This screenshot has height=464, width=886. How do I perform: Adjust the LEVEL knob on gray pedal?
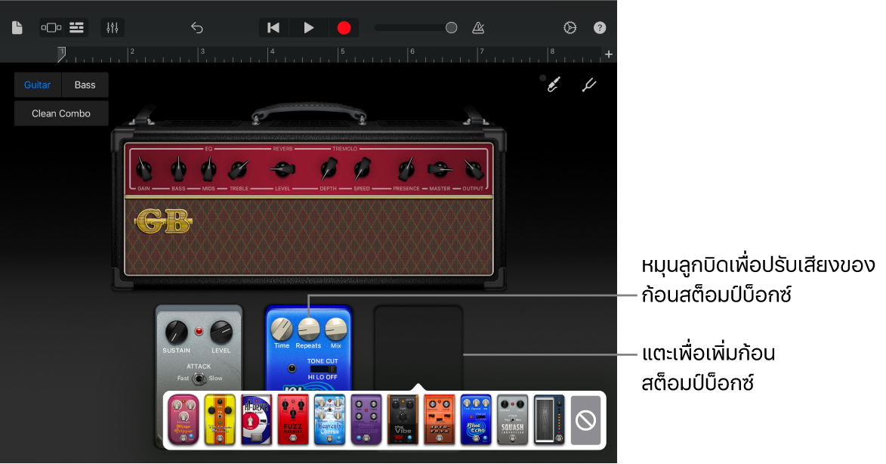pos(221,333)
